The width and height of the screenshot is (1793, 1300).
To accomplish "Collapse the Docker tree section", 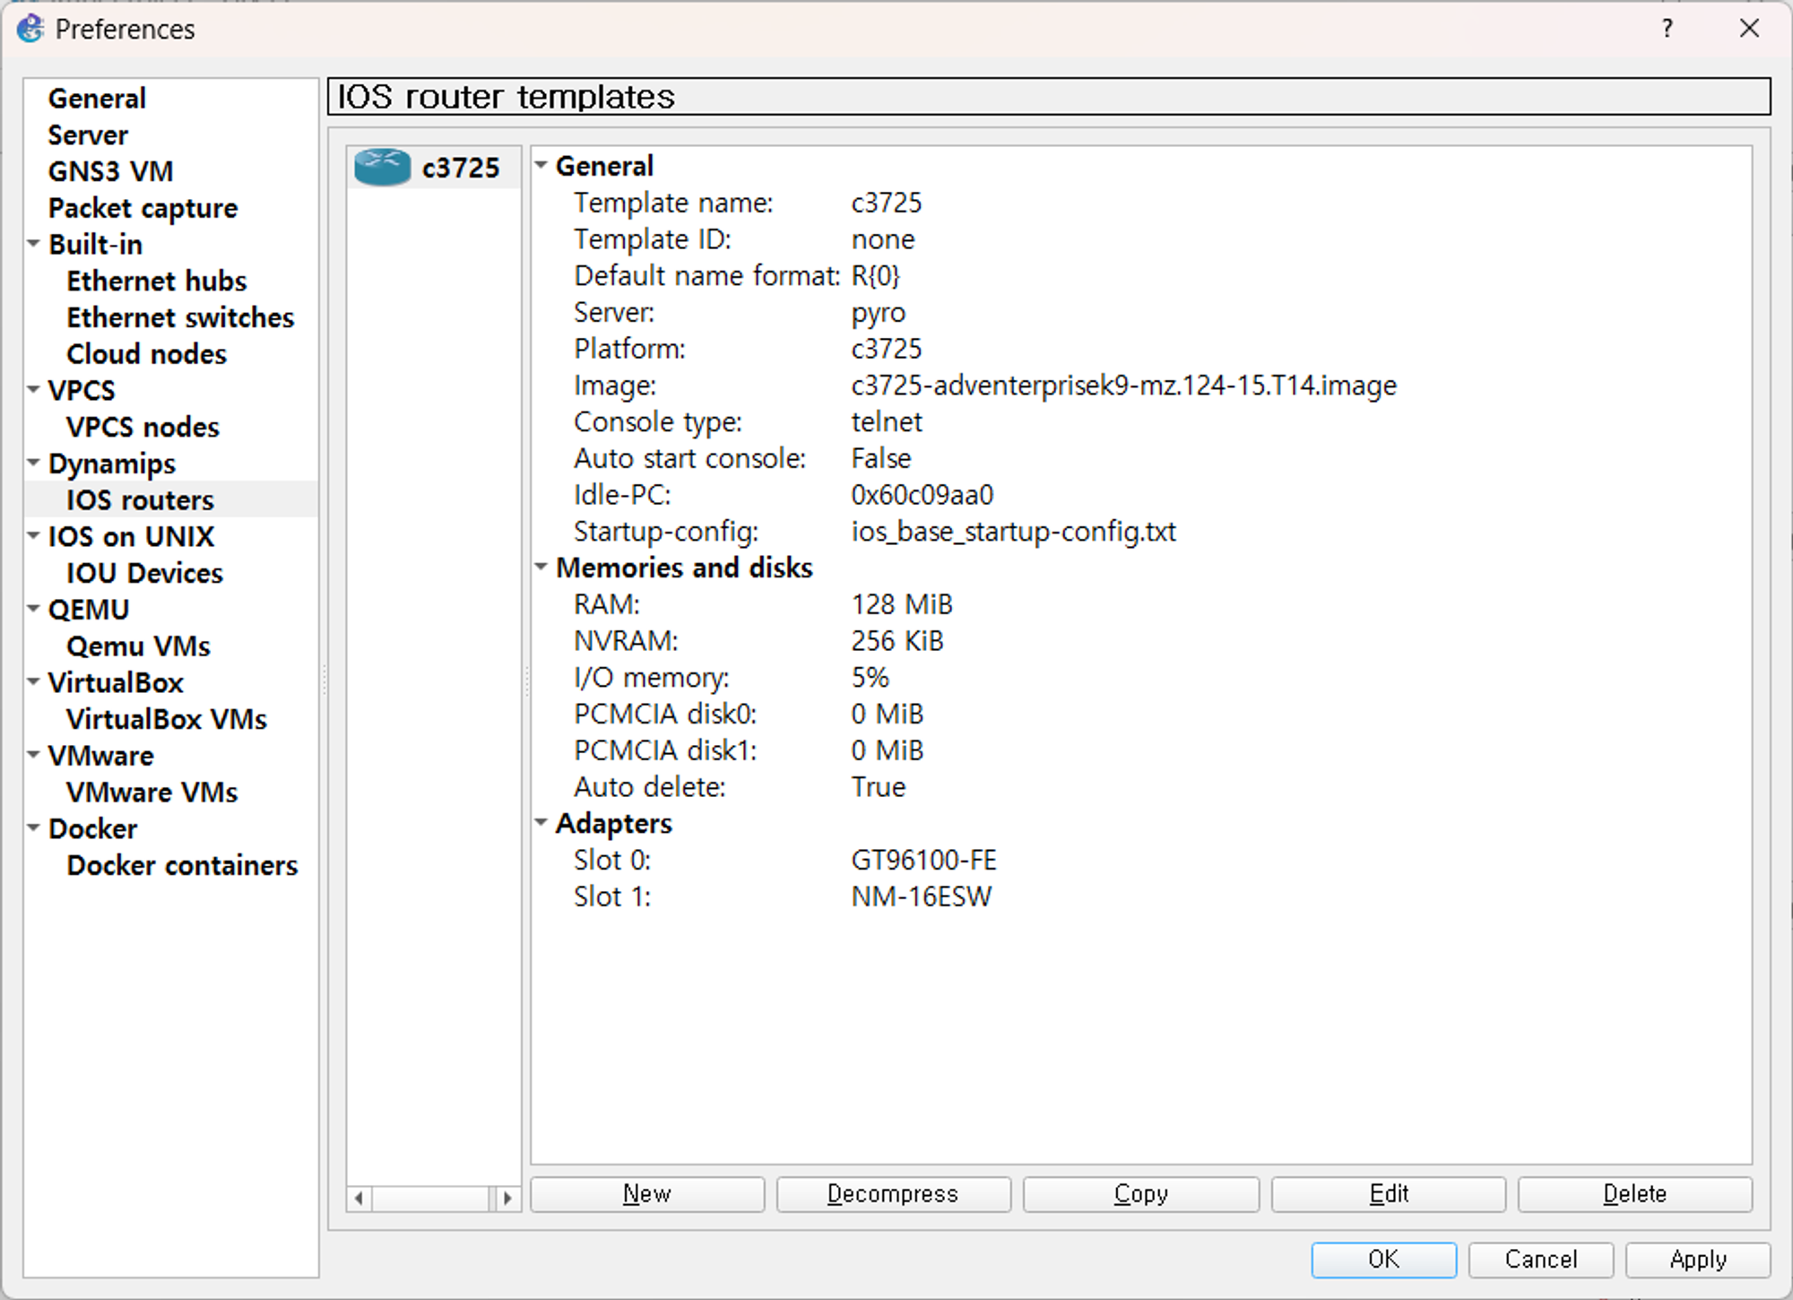I will (x=34, y=828).
